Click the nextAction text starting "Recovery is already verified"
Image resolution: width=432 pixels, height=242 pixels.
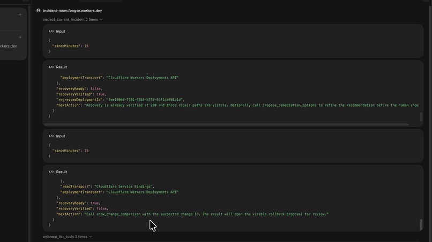(x=251, y=105)
